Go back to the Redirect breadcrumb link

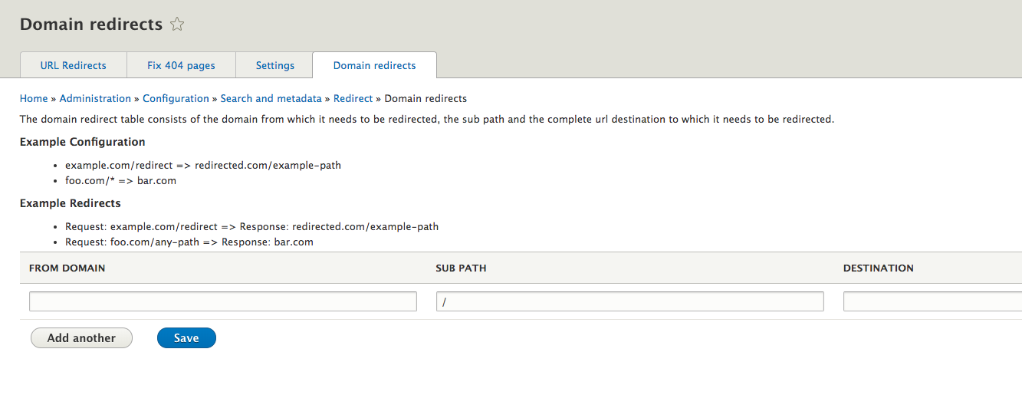click(353, 98)
